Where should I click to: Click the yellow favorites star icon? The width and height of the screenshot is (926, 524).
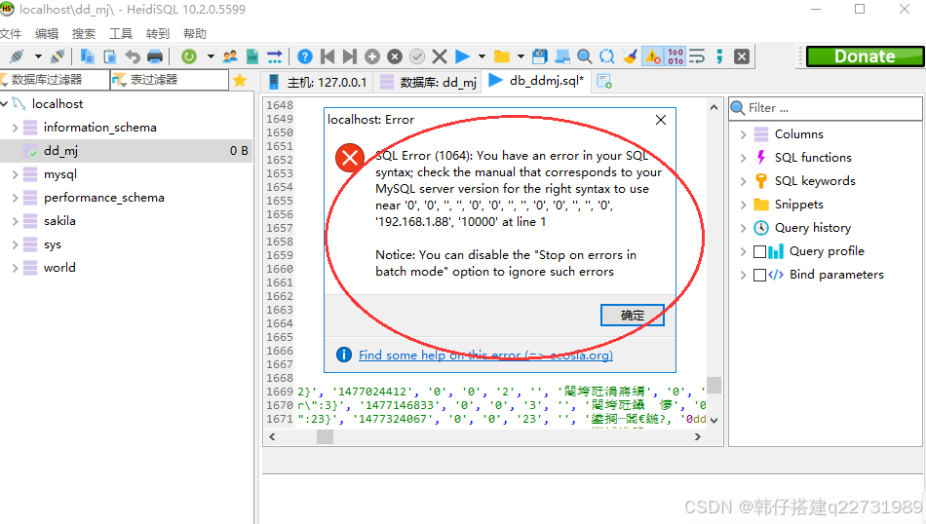[240, 80]
